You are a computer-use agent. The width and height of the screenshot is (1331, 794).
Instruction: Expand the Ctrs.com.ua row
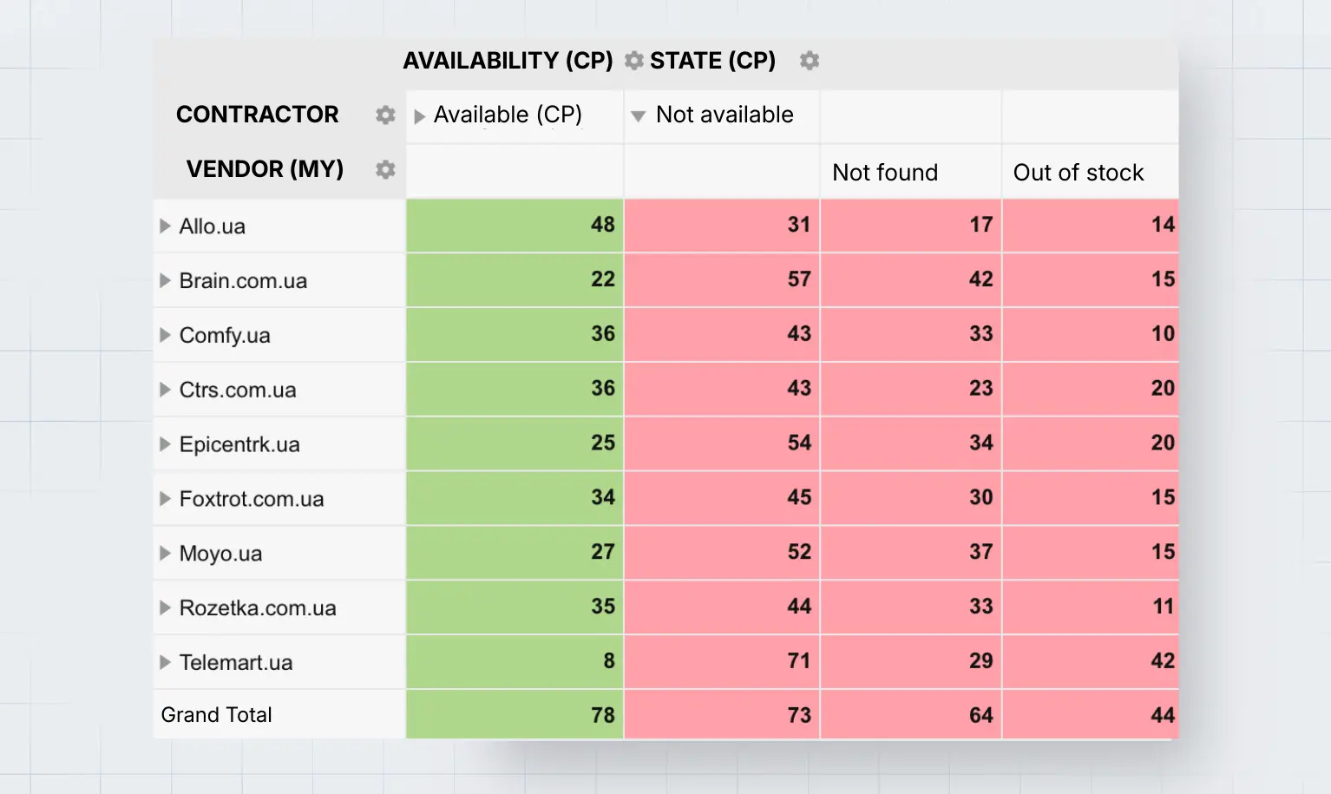[165, 390]
